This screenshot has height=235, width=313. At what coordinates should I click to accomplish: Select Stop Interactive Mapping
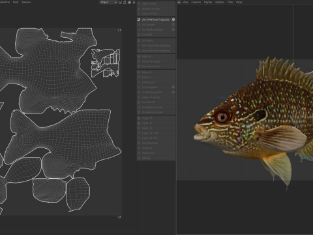coord(156,50)
